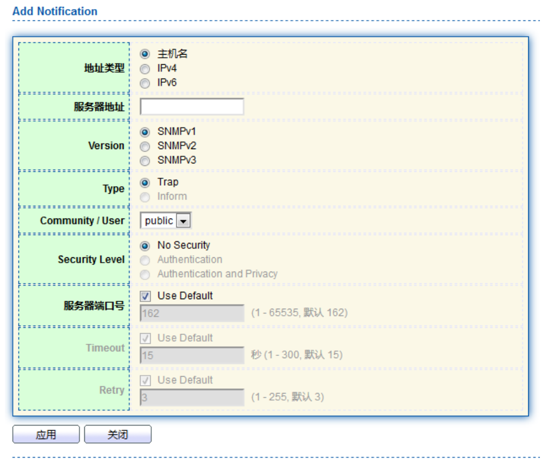Toggle the Retry Use Default checkbox
This screenshot has height=470, width=559.
pos(146,380)
